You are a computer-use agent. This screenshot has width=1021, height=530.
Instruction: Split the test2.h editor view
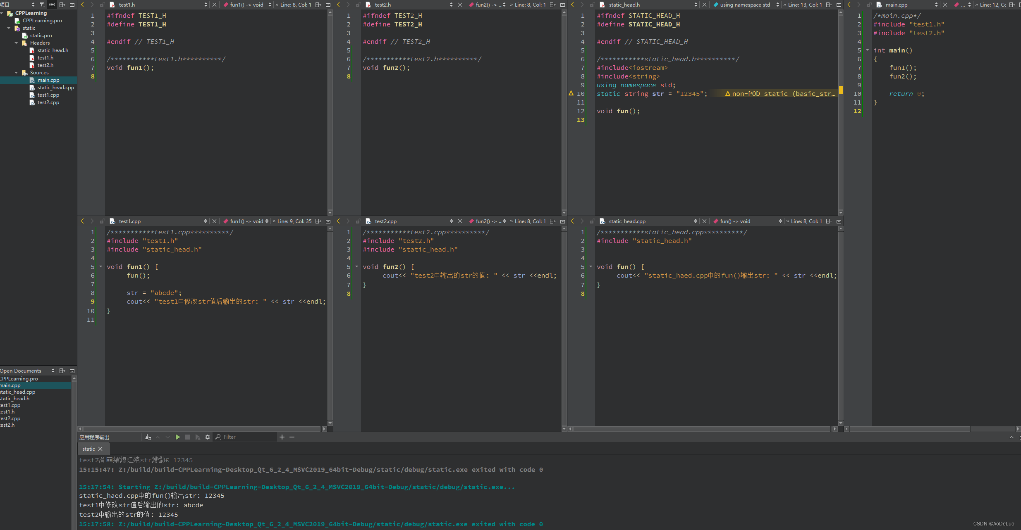point(552,5)
